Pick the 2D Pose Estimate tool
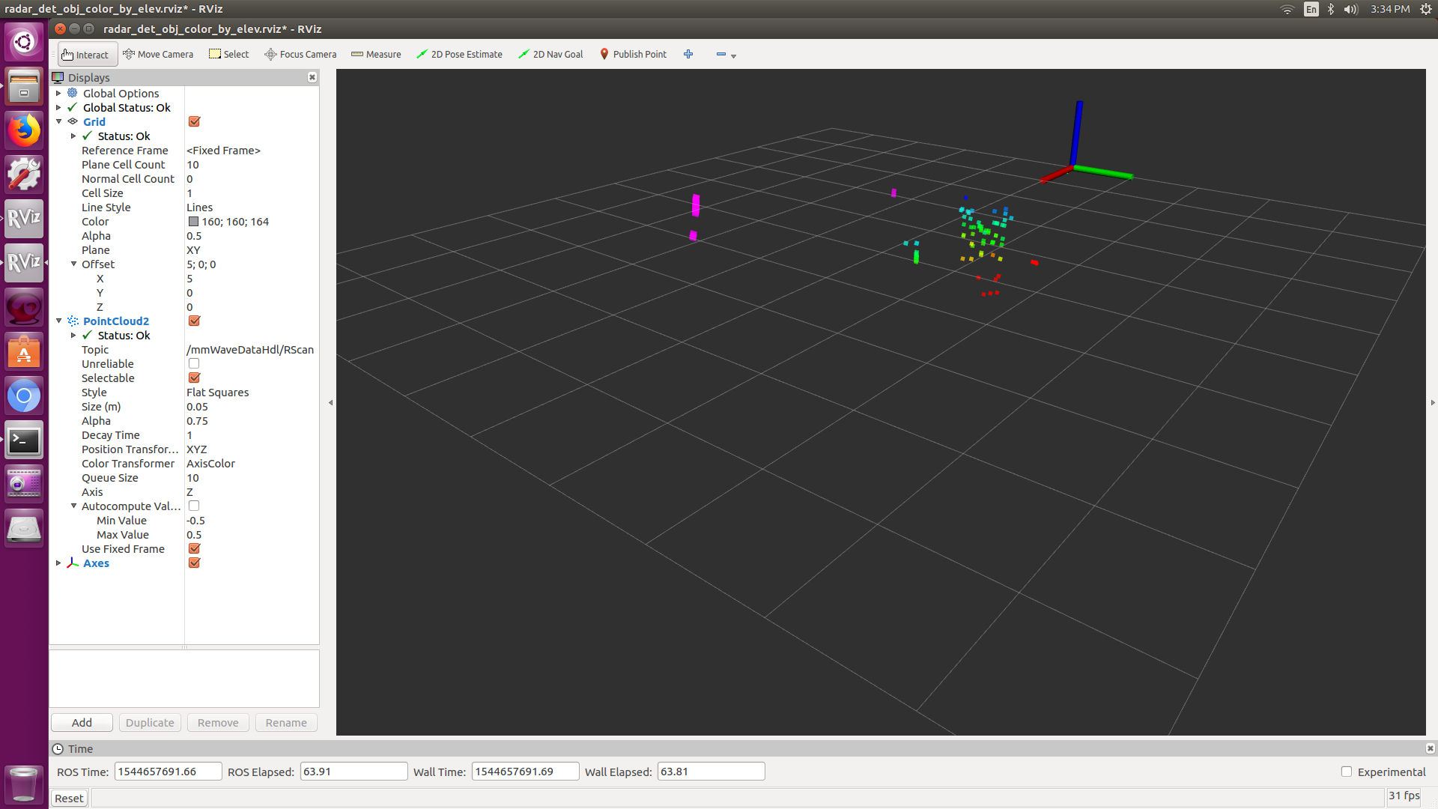This screenshot has width=1438, height=809. (x=459, y=55)
